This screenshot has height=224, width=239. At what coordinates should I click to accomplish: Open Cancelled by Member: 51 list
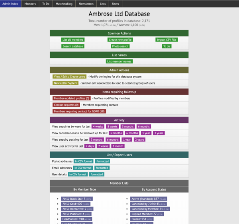(150, 209)
